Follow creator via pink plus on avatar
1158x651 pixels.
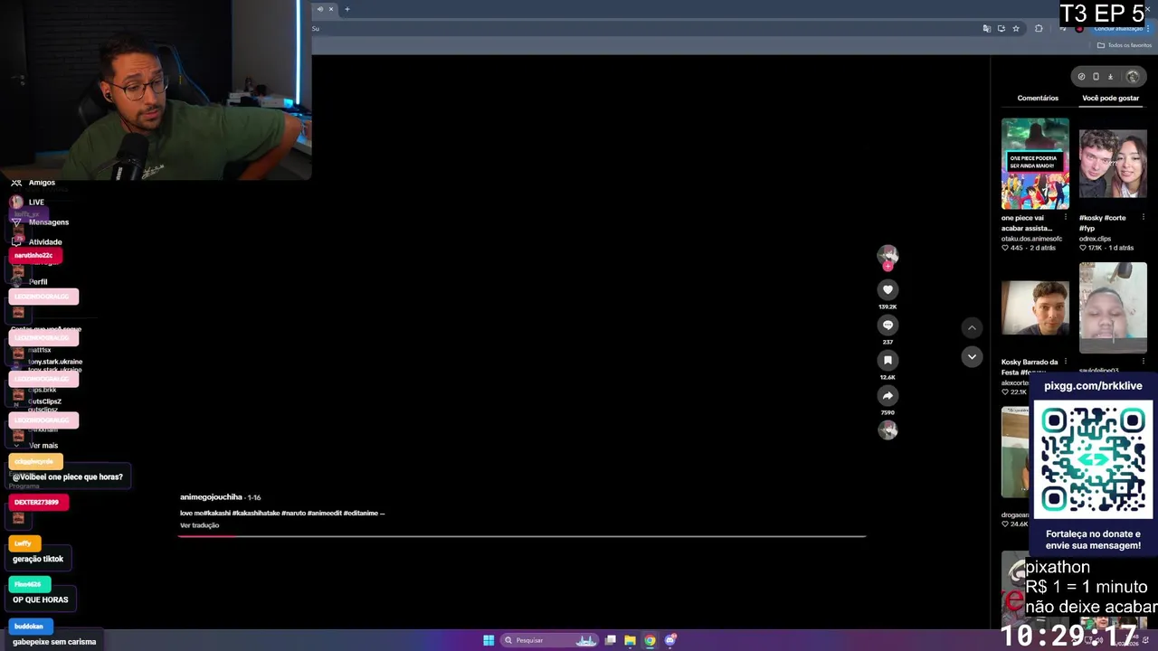[887, 266]
